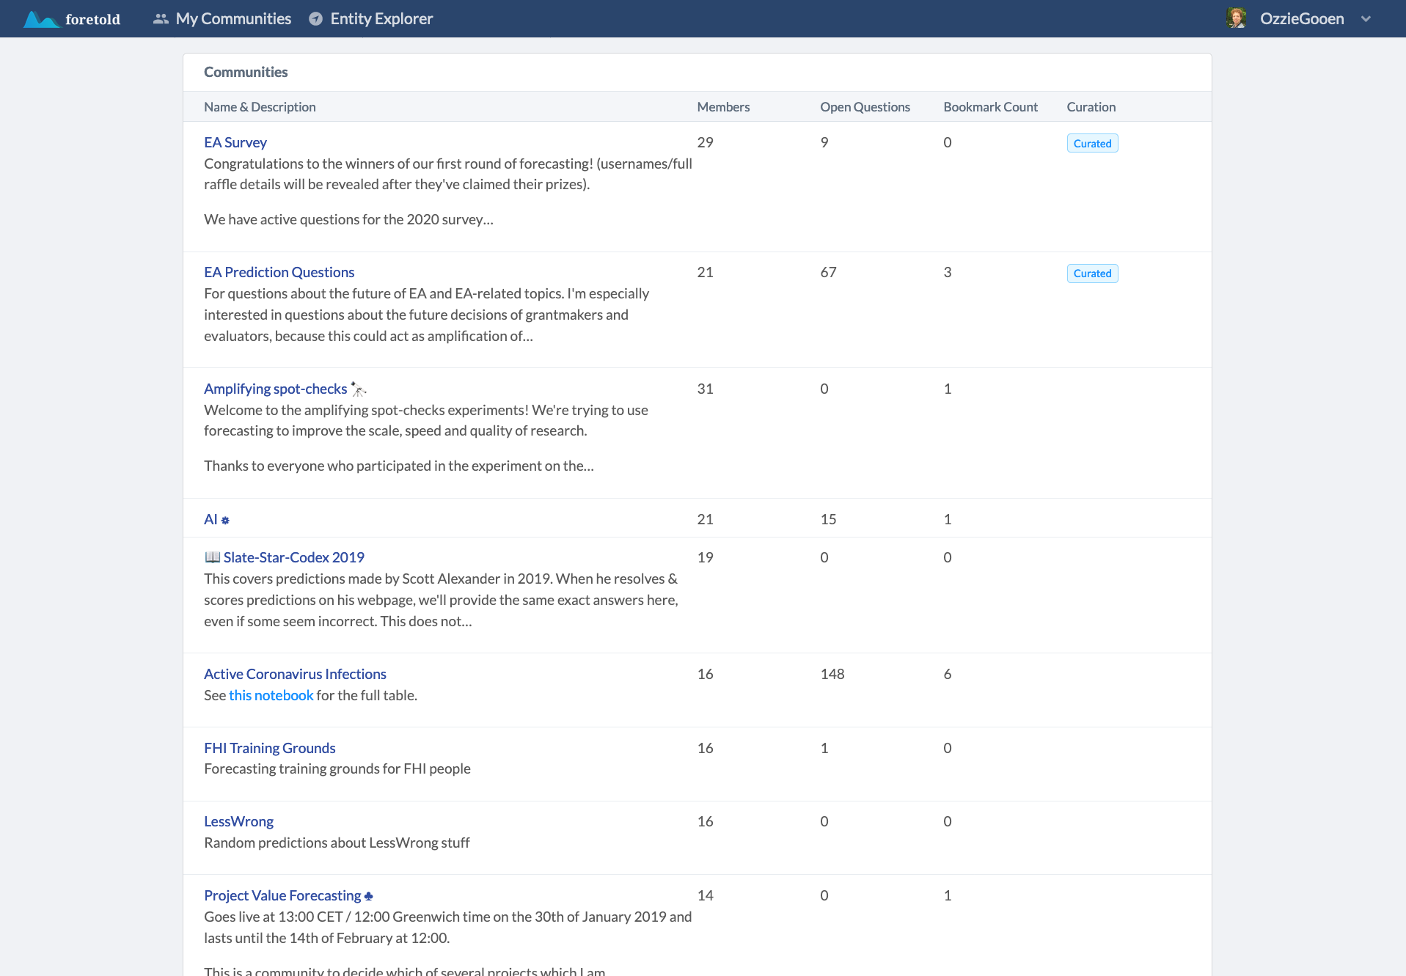Screen dimensions: 1406x976
Task: Open the EA Survey community
Action: pyautogui.click(x=235, y=142)
